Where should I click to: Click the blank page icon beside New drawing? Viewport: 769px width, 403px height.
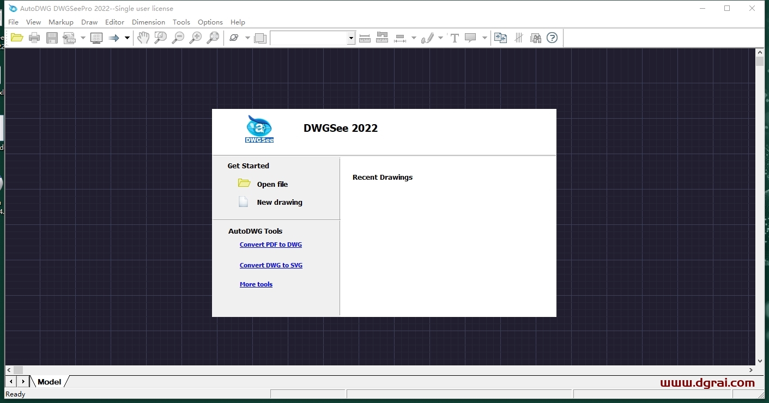coord(244,202)
